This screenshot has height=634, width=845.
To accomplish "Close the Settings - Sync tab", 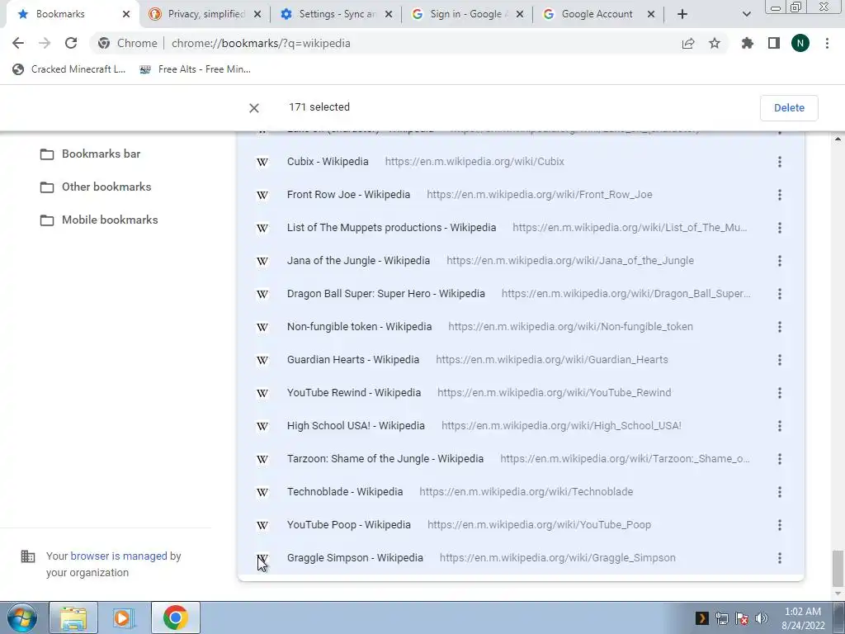I will (x=389, y=14).
